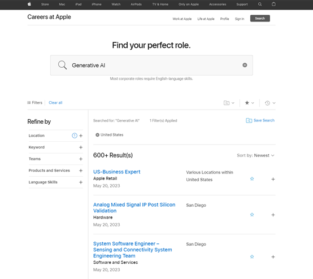Click the Apple logo in navigation bar

[x=29, y=4]
